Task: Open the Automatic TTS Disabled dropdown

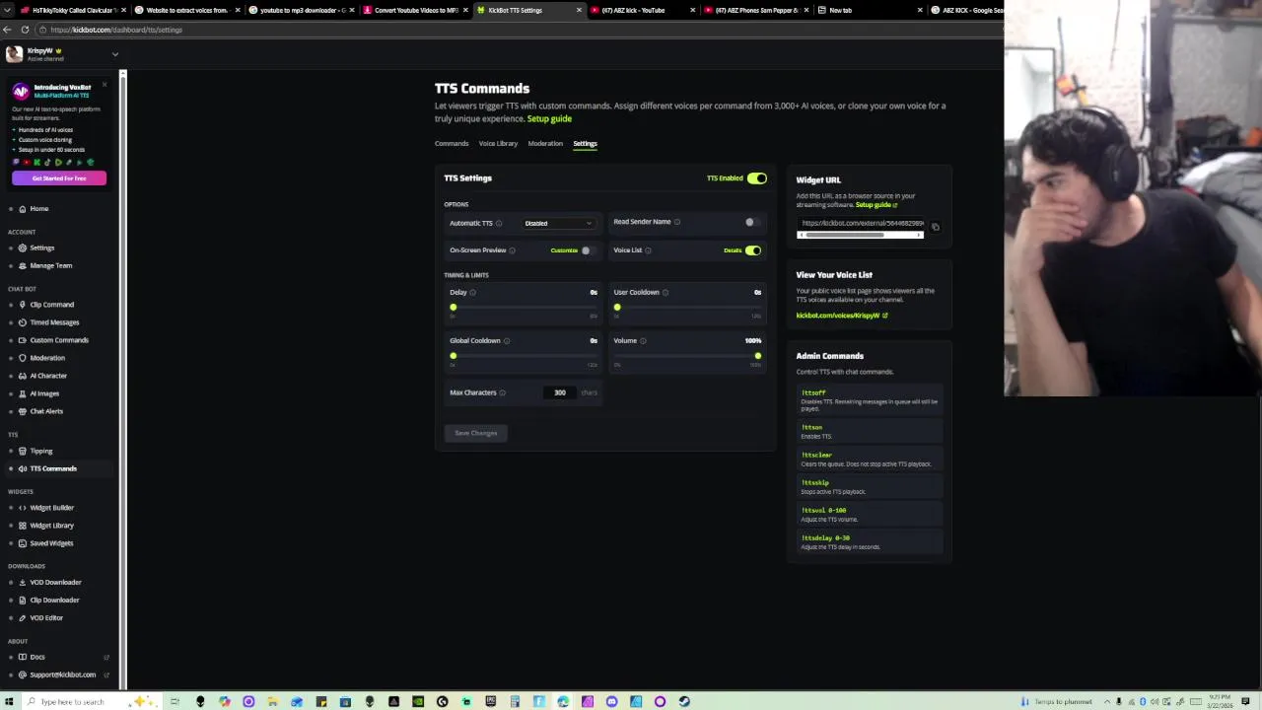Action: point(558,224)
